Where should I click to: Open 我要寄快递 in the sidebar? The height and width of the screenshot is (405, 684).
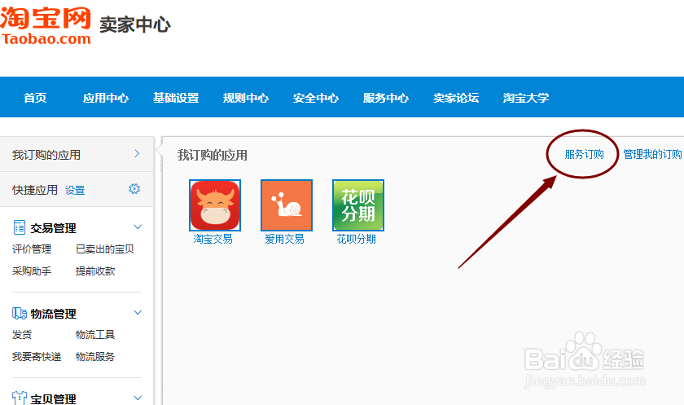37,357
